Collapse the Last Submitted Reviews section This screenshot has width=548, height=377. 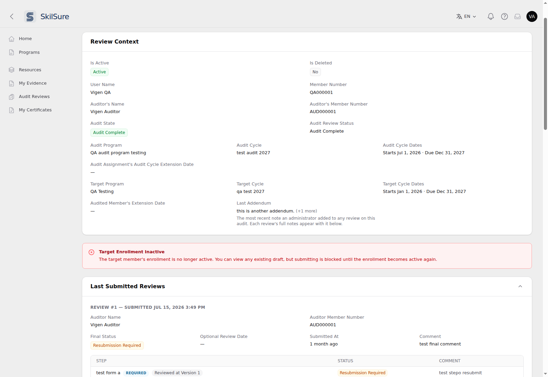pos(520,287)
